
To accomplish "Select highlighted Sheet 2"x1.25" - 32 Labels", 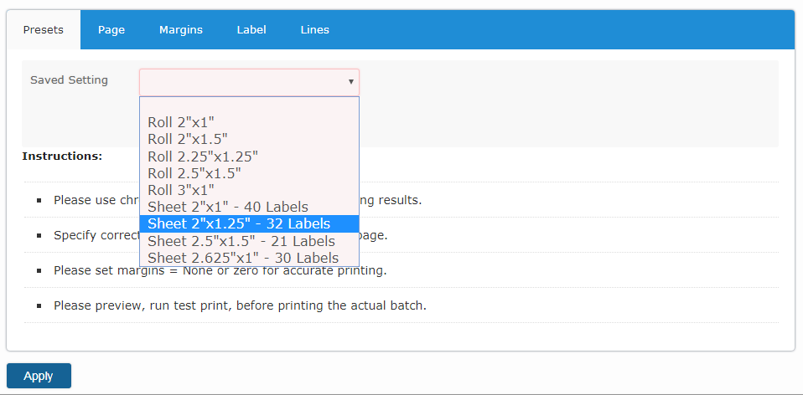I will click(250, 223).
